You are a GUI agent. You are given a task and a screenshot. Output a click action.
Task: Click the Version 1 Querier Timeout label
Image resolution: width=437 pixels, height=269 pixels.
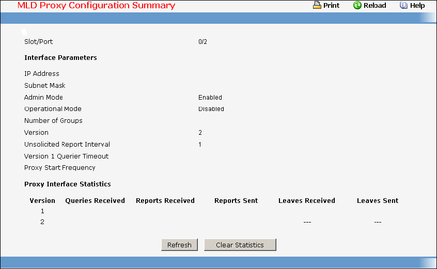tap(66, 156)
